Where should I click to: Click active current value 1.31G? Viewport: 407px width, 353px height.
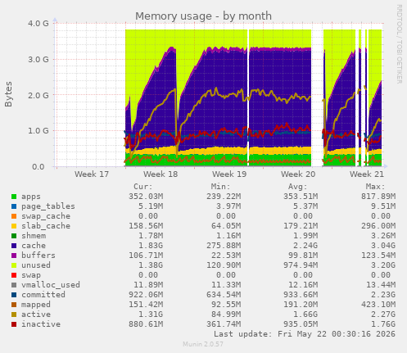tap(151, 315)
